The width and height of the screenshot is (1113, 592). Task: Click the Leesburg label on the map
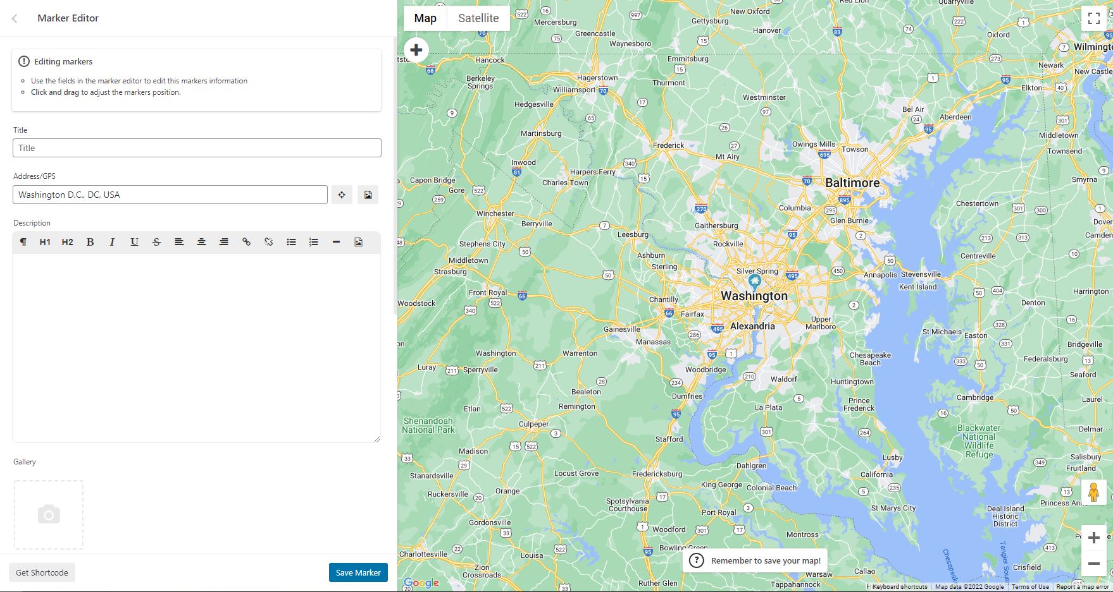click(633, 234)
